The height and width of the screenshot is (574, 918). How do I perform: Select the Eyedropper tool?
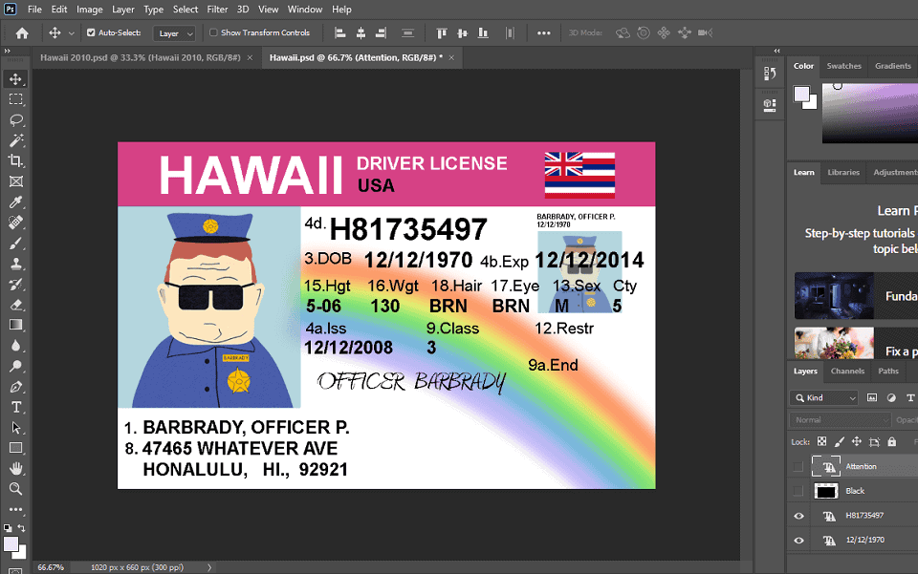click(16, 202)
